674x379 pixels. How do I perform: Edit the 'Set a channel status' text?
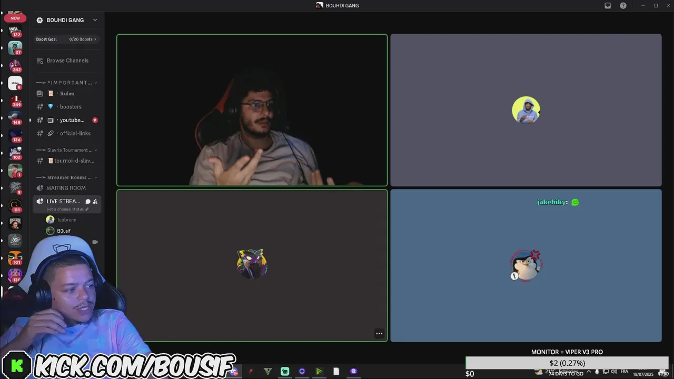[x=67, y=209]
